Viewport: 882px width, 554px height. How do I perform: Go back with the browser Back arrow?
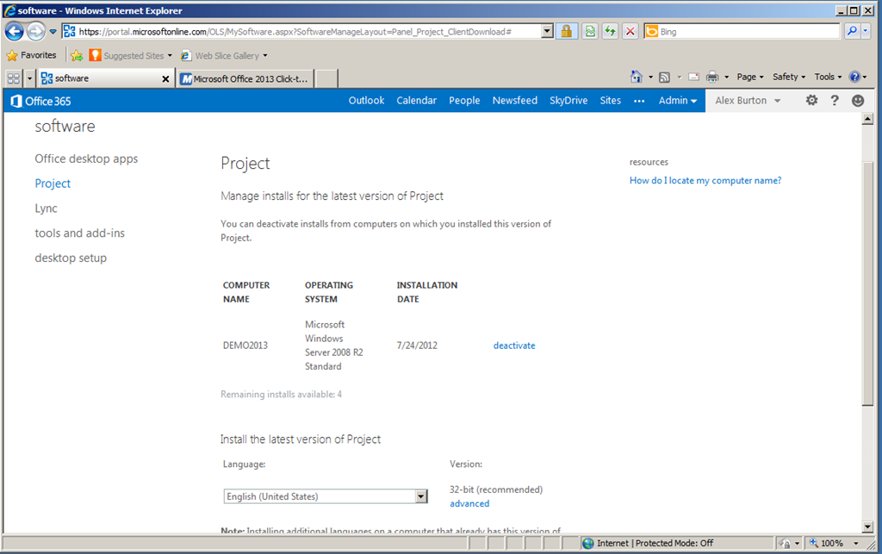tap(14, 32)
